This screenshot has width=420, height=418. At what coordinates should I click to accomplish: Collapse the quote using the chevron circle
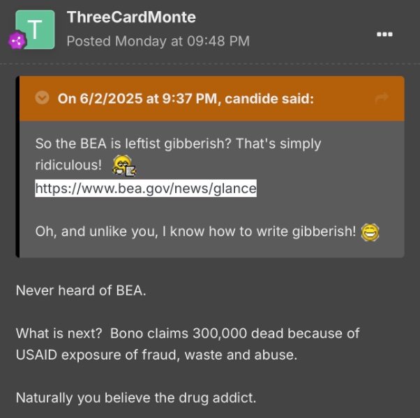coord(43,98)
